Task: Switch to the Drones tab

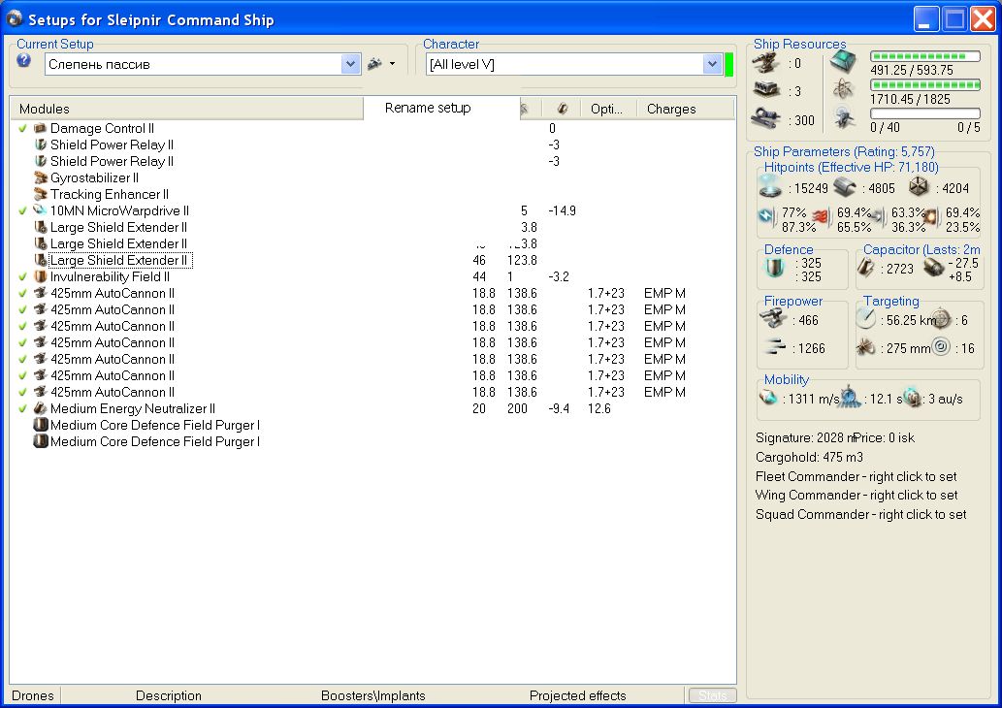Action: click(33, 695)
